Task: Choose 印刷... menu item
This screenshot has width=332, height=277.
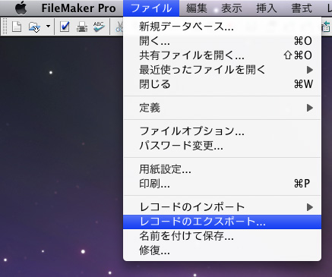Action: tap(222, 184)
